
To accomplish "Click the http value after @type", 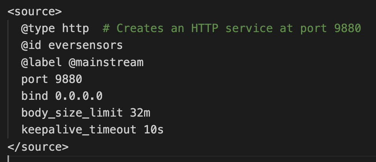I will pos(75,29).
